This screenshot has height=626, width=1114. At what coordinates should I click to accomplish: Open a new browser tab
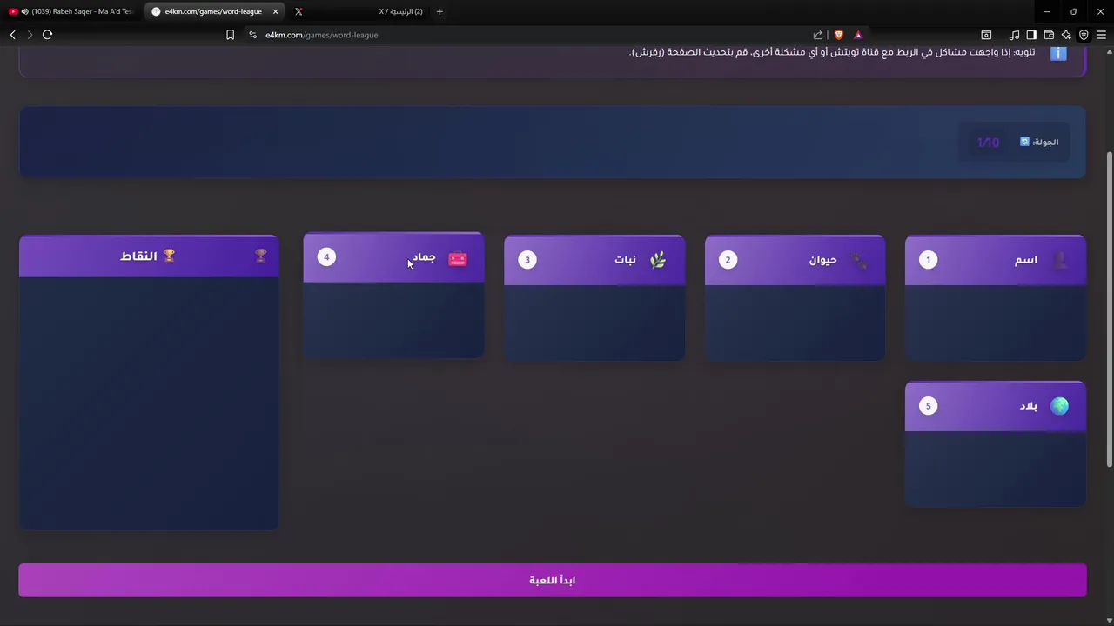tap(440, 11)
